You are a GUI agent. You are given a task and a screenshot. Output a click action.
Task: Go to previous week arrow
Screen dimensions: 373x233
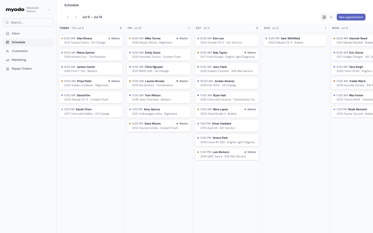[x=68, y=17]
